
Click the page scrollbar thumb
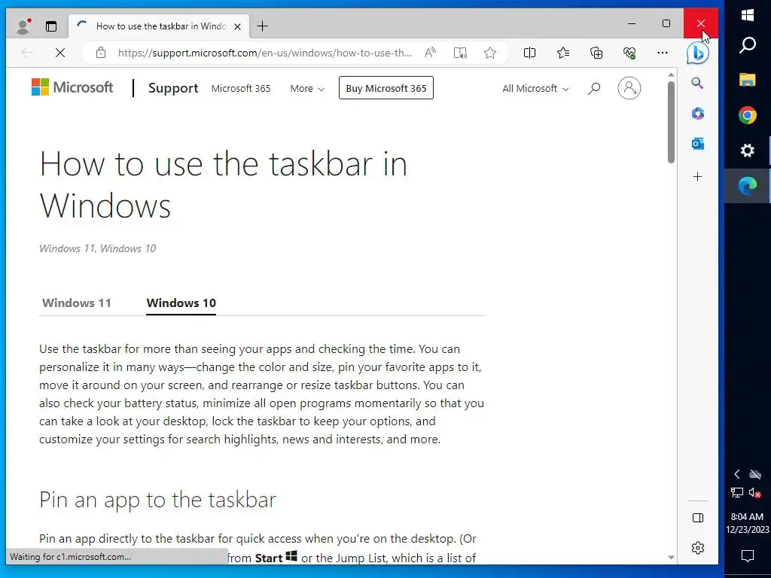671,122
